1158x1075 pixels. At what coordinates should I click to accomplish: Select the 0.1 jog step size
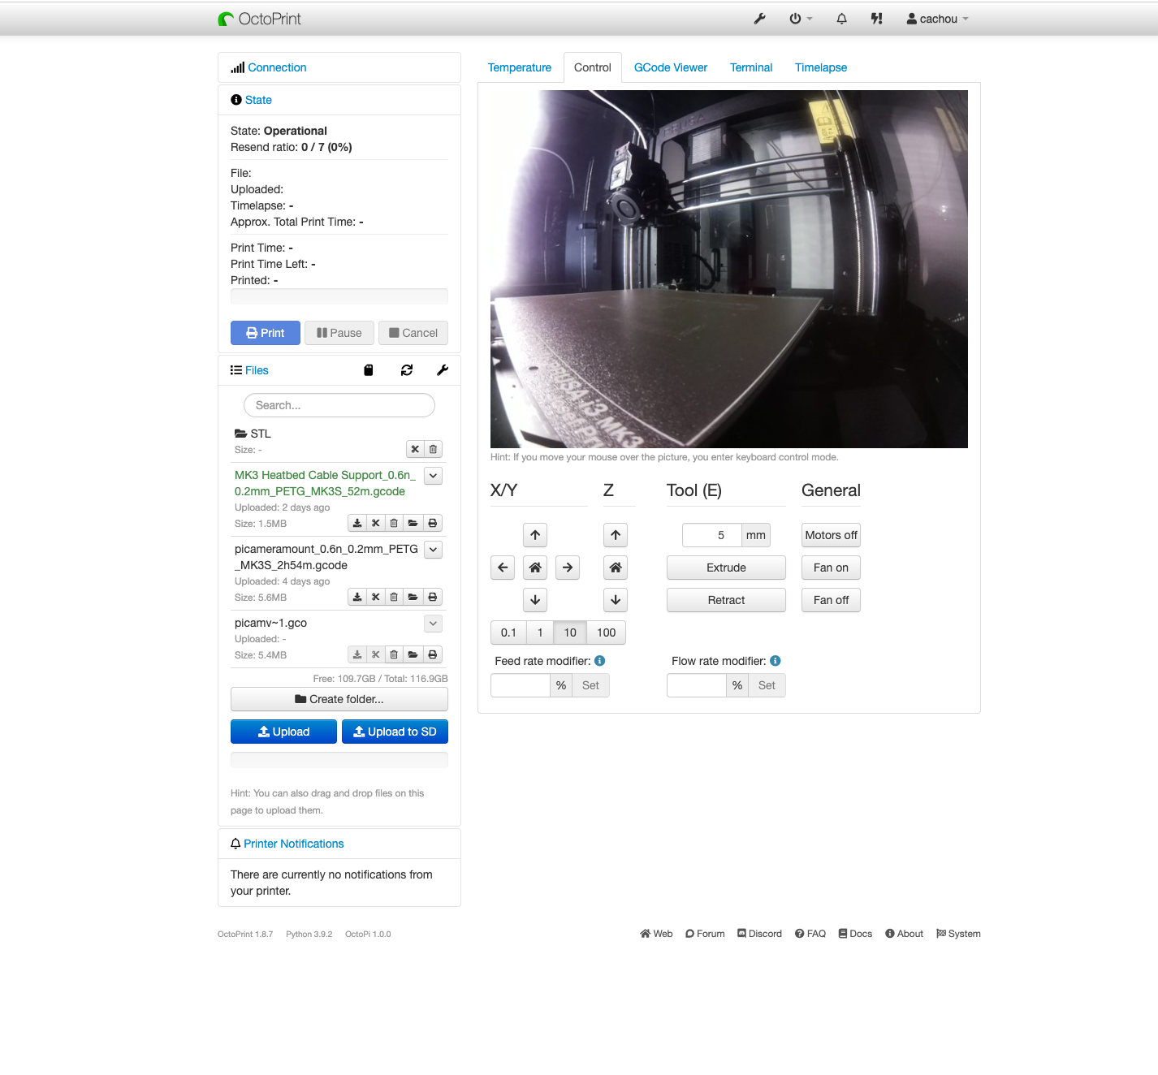pos(508,632)
